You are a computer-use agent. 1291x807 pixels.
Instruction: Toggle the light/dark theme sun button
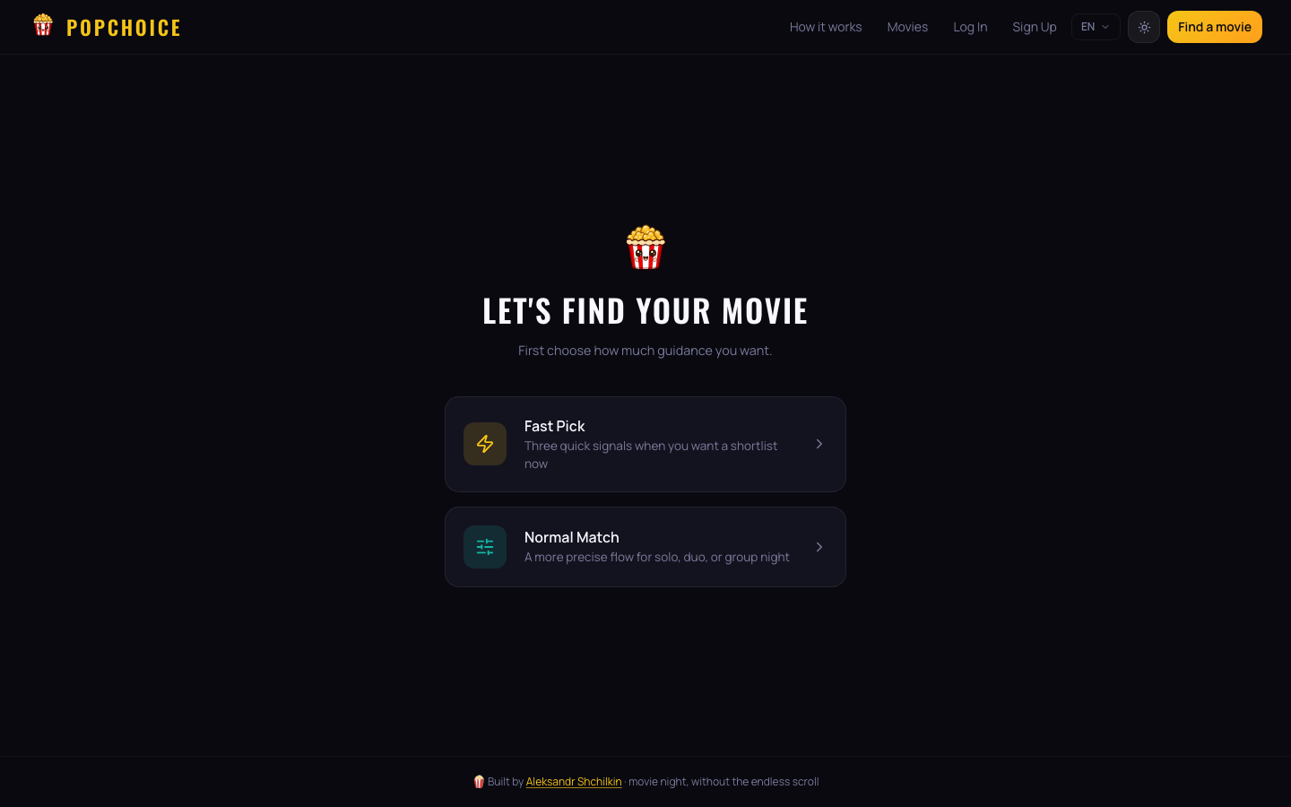tap(1144, 27)
